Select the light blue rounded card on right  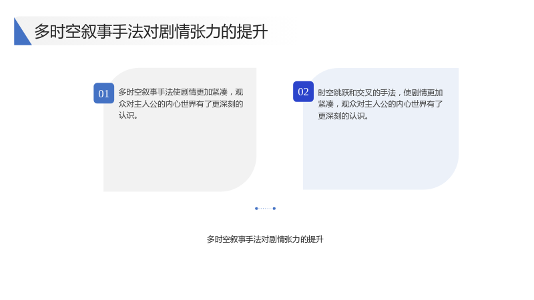point(380,129)
